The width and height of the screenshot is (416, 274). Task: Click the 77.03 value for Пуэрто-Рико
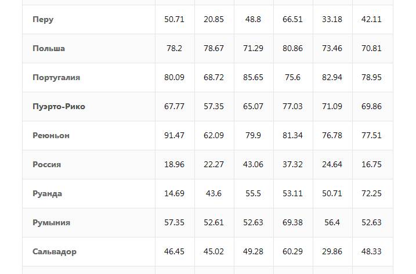(x=292, y=106)
